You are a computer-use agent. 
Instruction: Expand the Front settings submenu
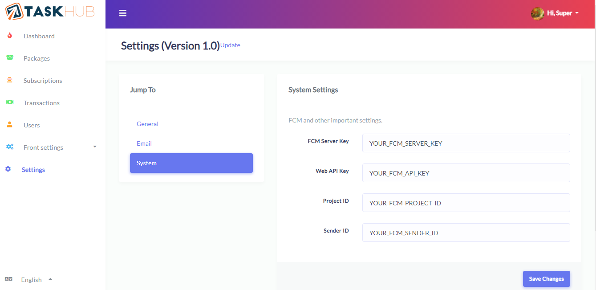coord(94,147)
